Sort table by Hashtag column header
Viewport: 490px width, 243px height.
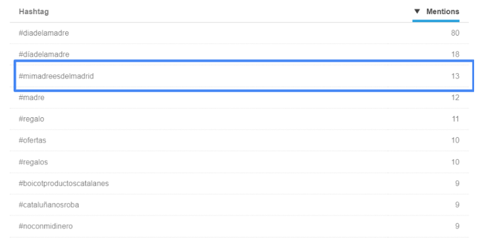(x=33, y=11)
